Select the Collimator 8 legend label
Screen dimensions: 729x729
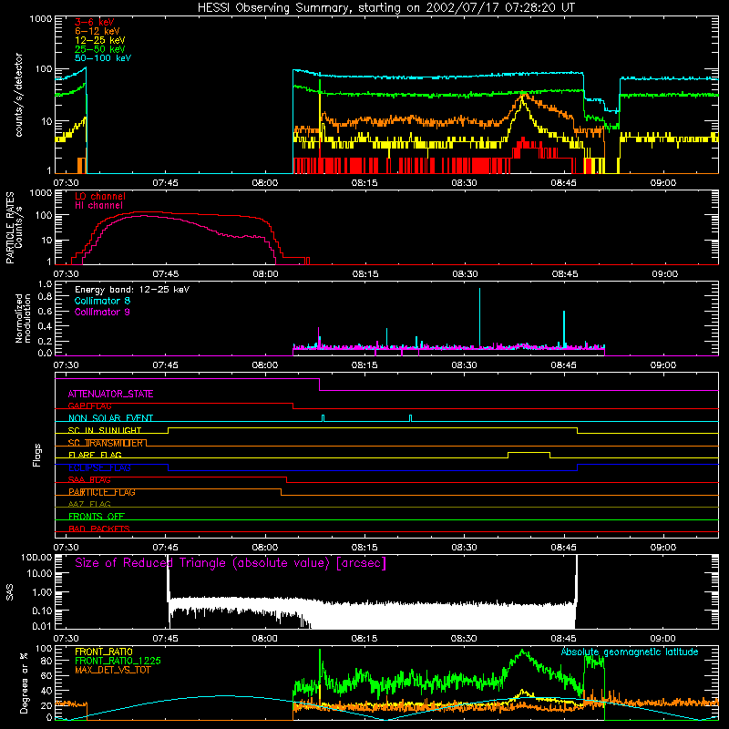[102, 301]
